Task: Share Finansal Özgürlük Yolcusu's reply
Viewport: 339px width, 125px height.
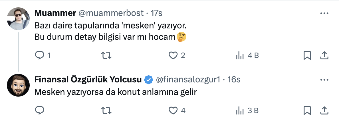Action: [324, 110]
